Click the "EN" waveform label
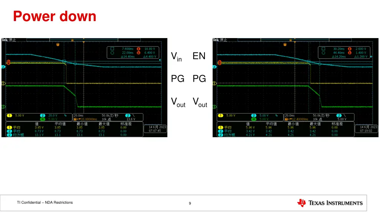 coord(199,56)
